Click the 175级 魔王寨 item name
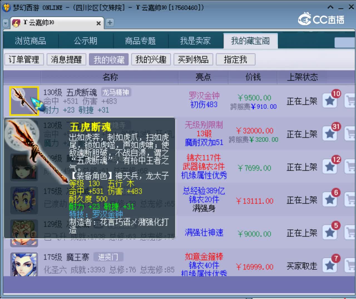This screenshot has width=356, height=299. (66, 257)
